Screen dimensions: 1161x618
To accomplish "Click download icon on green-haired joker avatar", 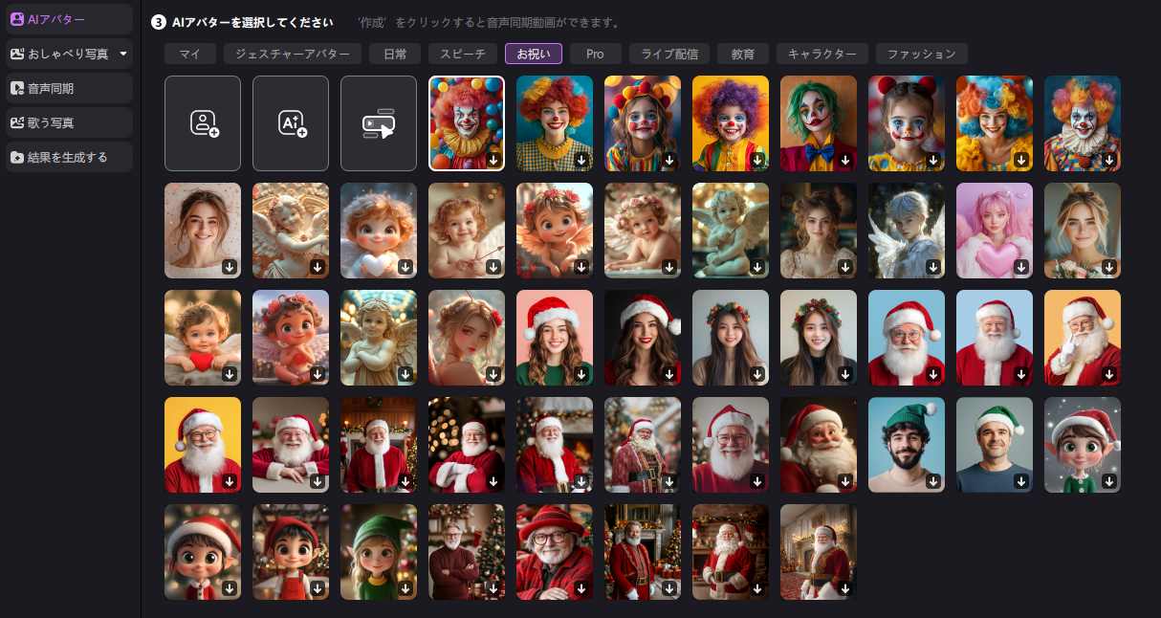I will (x=845, y=160).
